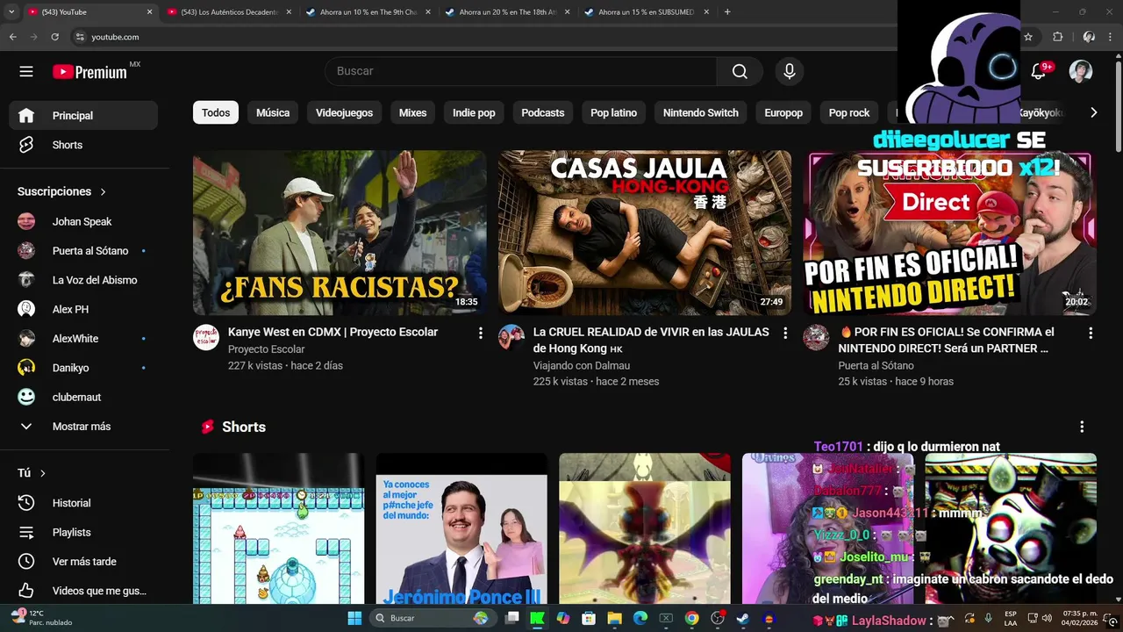This screenshot has width=1123, height=632.
Task: Open the liked videos sidebar entry
Action: (83, 591)
